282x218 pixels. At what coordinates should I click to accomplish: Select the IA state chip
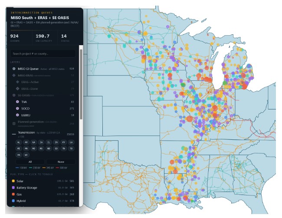click(x=41, y=142)
